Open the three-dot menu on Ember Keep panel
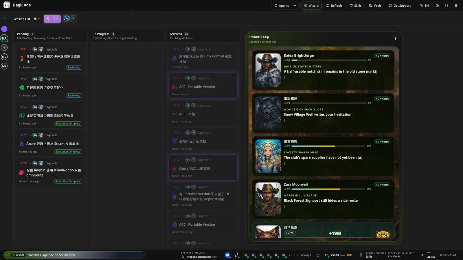Image resolution: width=463 pixels, height=260 pixels. (395, 38)
